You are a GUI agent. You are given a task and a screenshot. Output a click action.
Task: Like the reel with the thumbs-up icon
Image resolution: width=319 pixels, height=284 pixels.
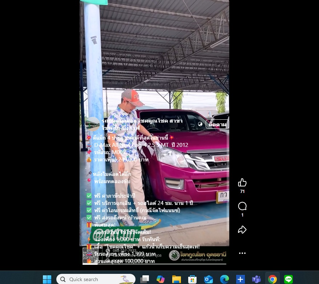click(242, 182)
